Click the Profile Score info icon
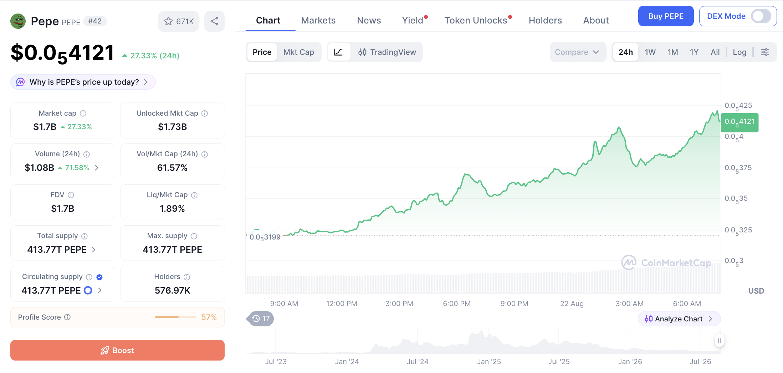The image size is (783, 373). tap(67, 317)
